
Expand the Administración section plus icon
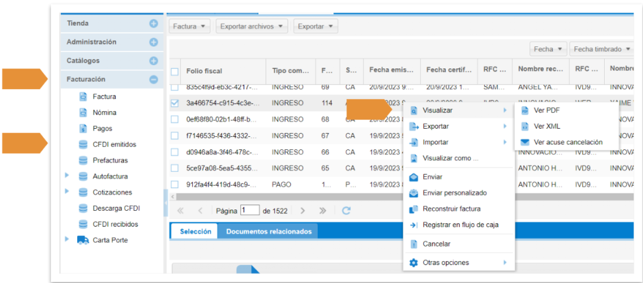coord(153,42)
